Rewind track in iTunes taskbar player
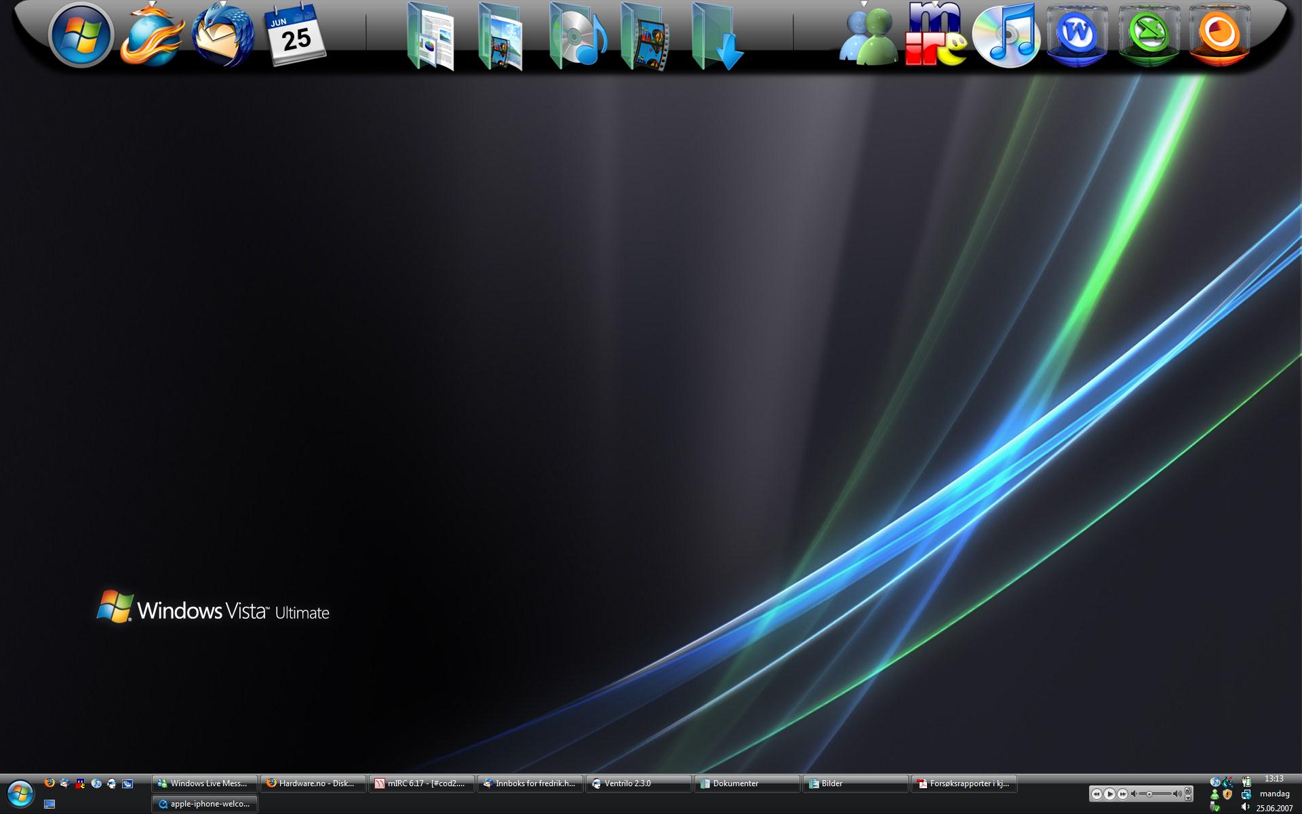The height and width of the screenshot is (814, 1302). [x=1097, y=794]
